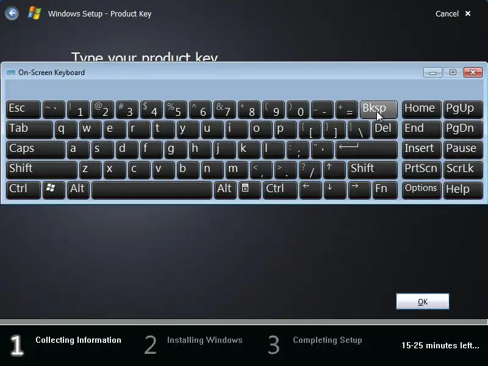Tap the PrtScn key
Screen dimensions: 488x366
[x=422, y=170]
